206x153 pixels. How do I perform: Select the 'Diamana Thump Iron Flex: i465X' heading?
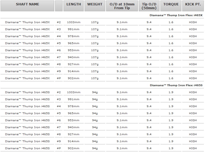176,15
